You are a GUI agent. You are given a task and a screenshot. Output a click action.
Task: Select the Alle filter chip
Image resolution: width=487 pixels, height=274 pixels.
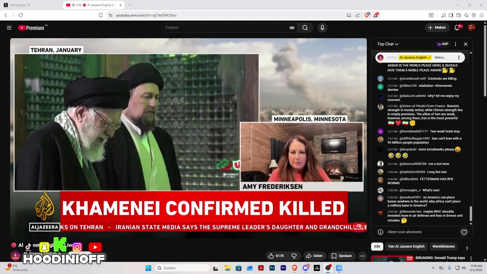pos(377,246)
